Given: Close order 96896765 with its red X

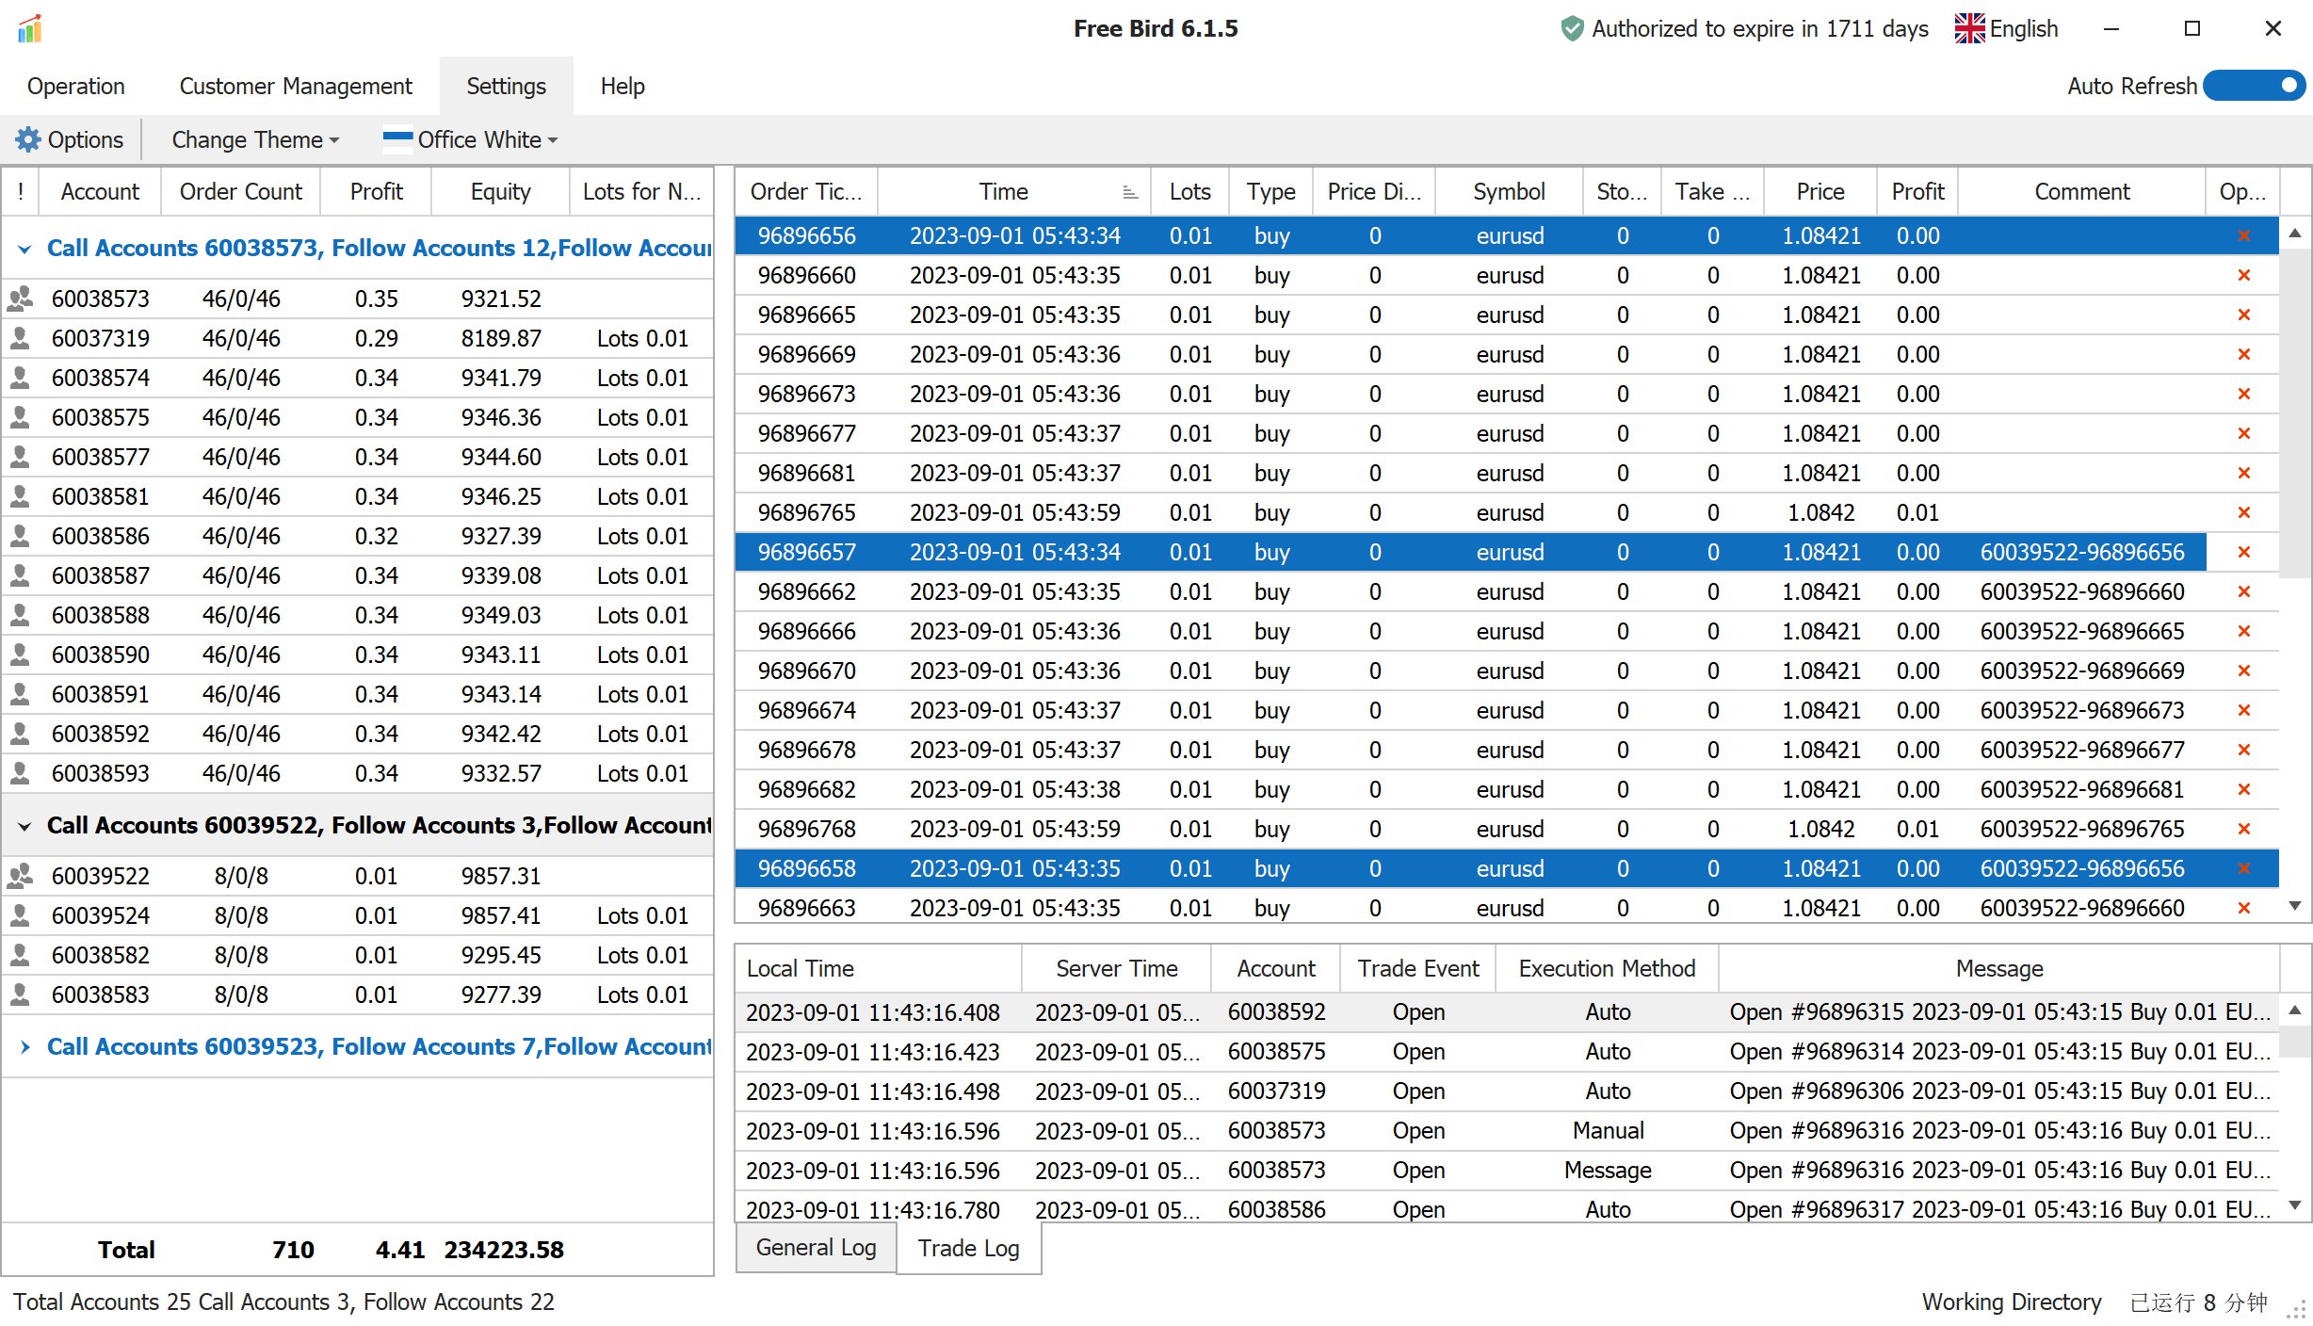Looking at the screenshot, I should [x=2244, y=512].
